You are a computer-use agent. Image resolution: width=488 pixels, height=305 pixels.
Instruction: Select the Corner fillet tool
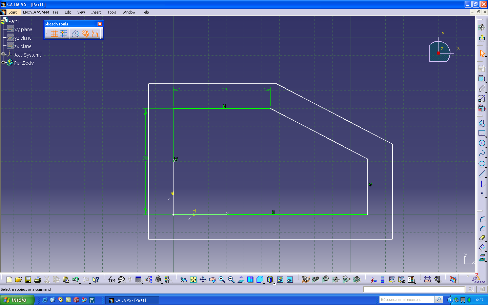click(x=482, y=219)
